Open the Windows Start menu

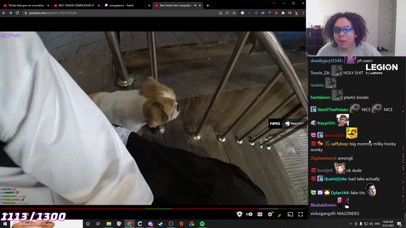pyautogui.click(x=5, y=224)
